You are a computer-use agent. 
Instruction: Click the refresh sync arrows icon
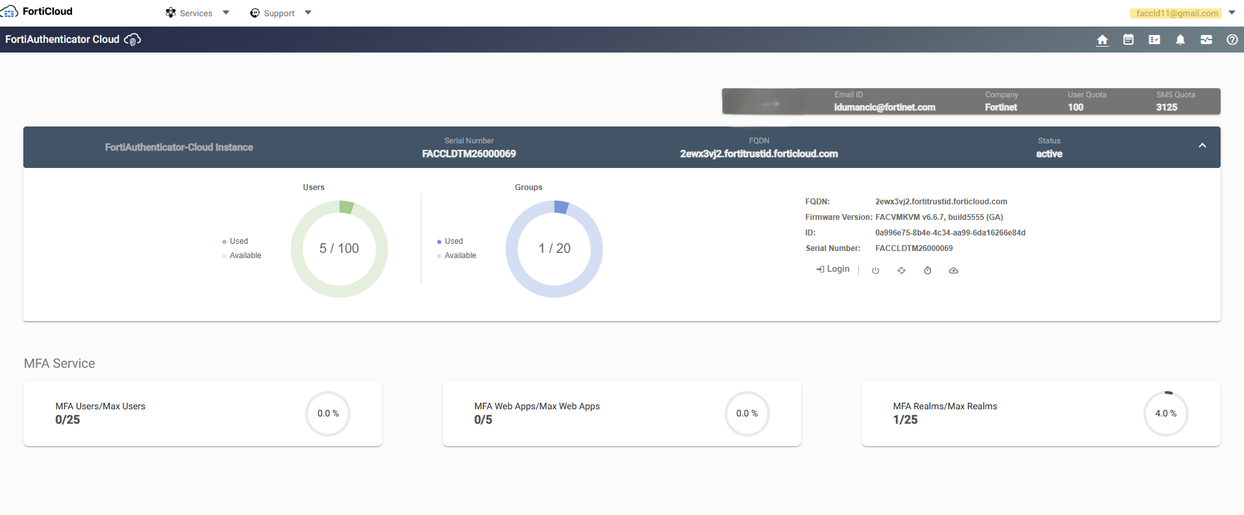point(901,270)
